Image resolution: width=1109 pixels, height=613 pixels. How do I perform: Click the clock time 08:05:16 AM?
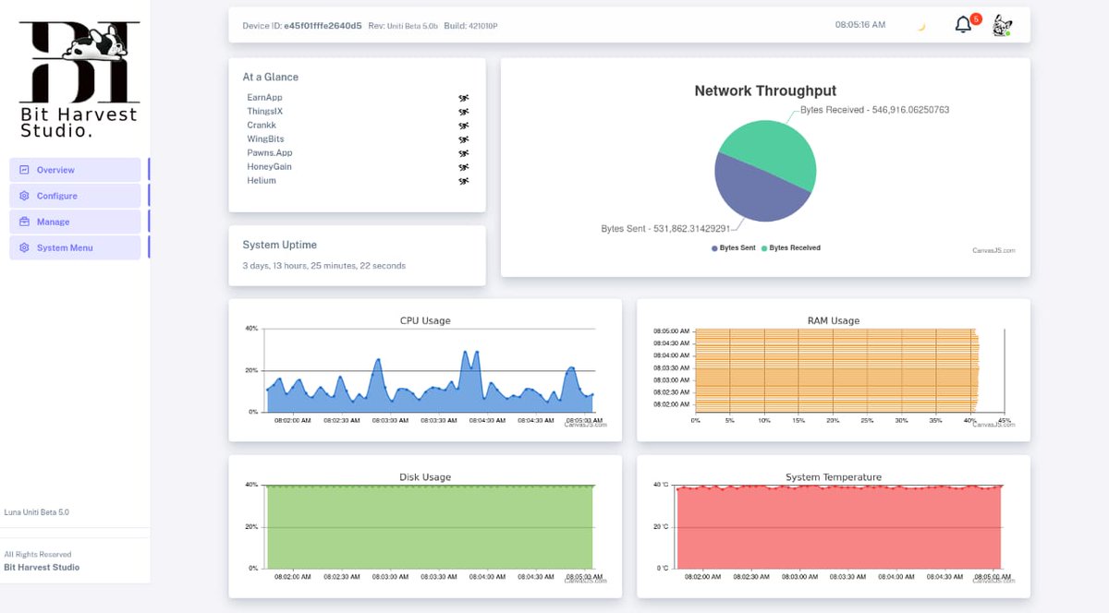tap(860, 25)
